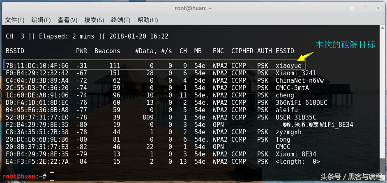The height and width of the screenshot is (183, 387).
Task: Open the 编辑(E) menu
Action: tap(41, 20)
